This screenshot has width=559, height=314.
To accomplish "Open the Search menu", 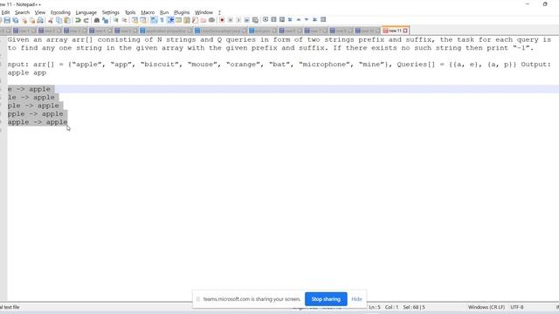I will click(22, 12).
